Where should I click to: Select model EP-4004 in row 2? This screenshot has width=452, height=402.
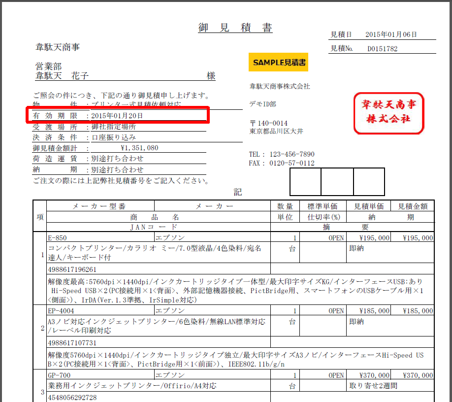point(61,311)
